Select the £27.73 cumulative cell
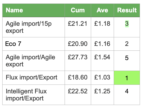The image size is (143, 109). point(78,61)
